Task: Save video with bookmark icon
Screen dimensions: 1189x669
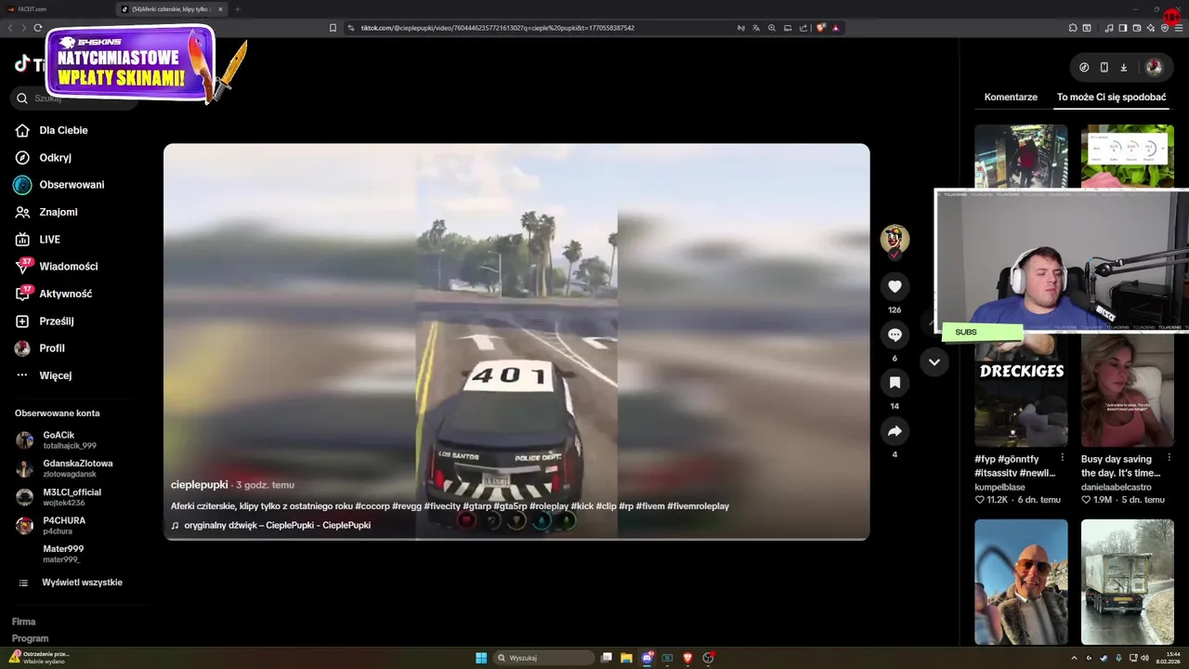Action: click(895, 383)
